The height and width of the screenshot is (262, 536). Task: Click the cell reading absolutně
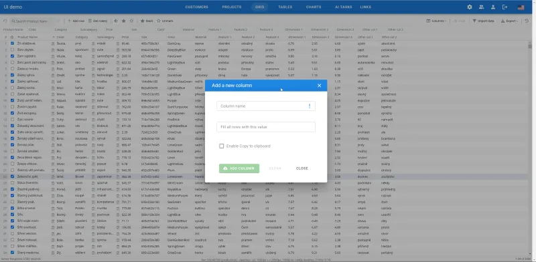389,43
